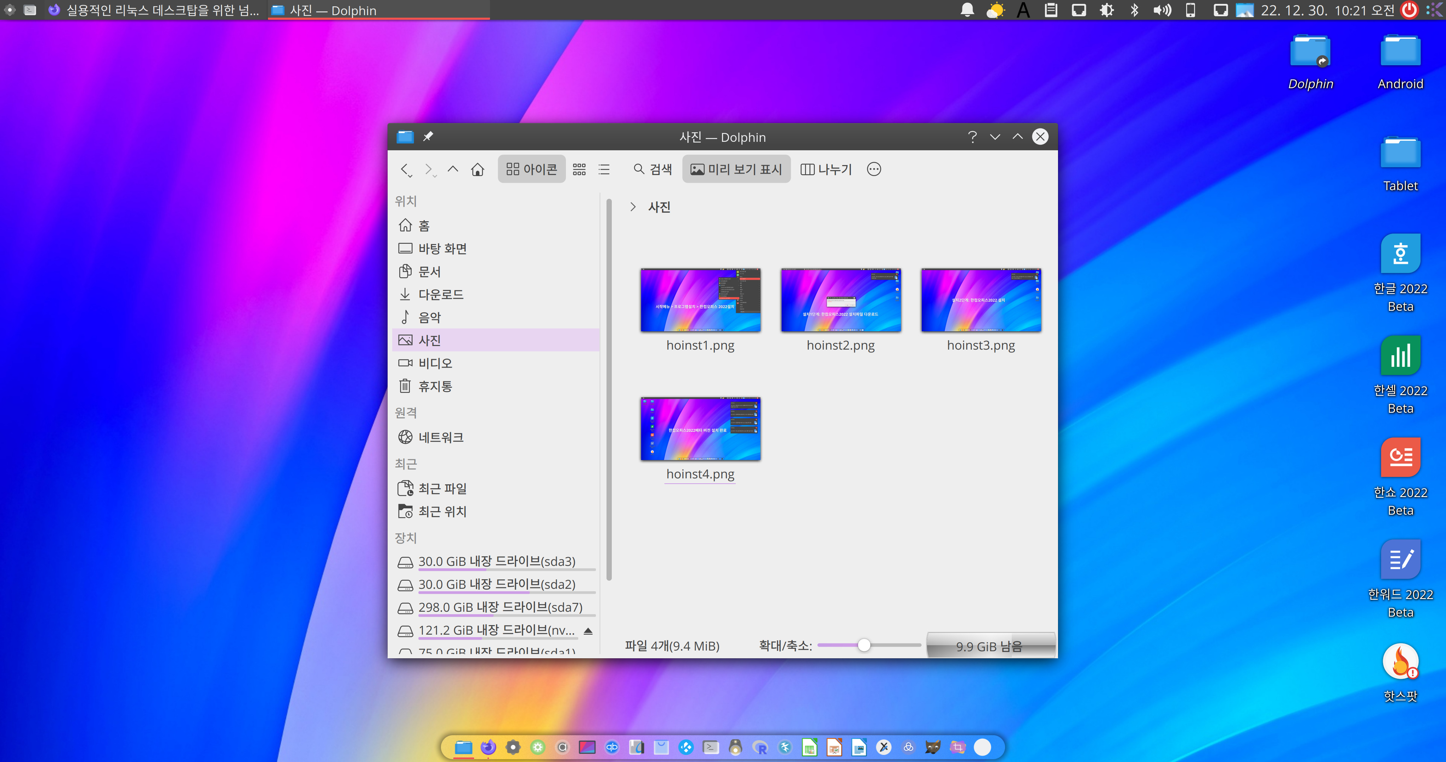Open the volume control in system tray
Image resolution: width=1446 pixels, height=762 pixels.
pyautogui.click(x=1163, y=10)
